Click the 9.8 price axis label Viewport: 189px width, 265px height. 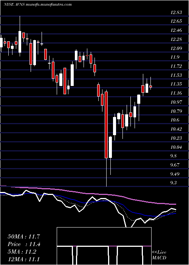[174, 156]
